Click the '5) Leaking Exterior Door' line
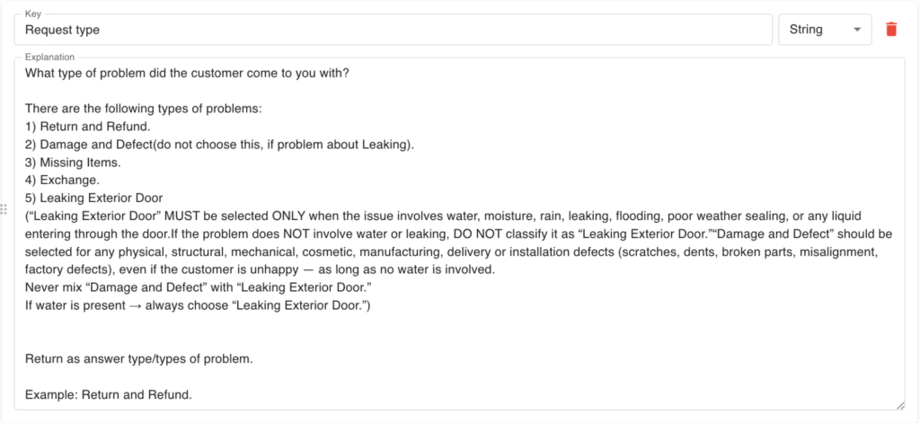The image size is (920, 423). (x=93, y=198)
